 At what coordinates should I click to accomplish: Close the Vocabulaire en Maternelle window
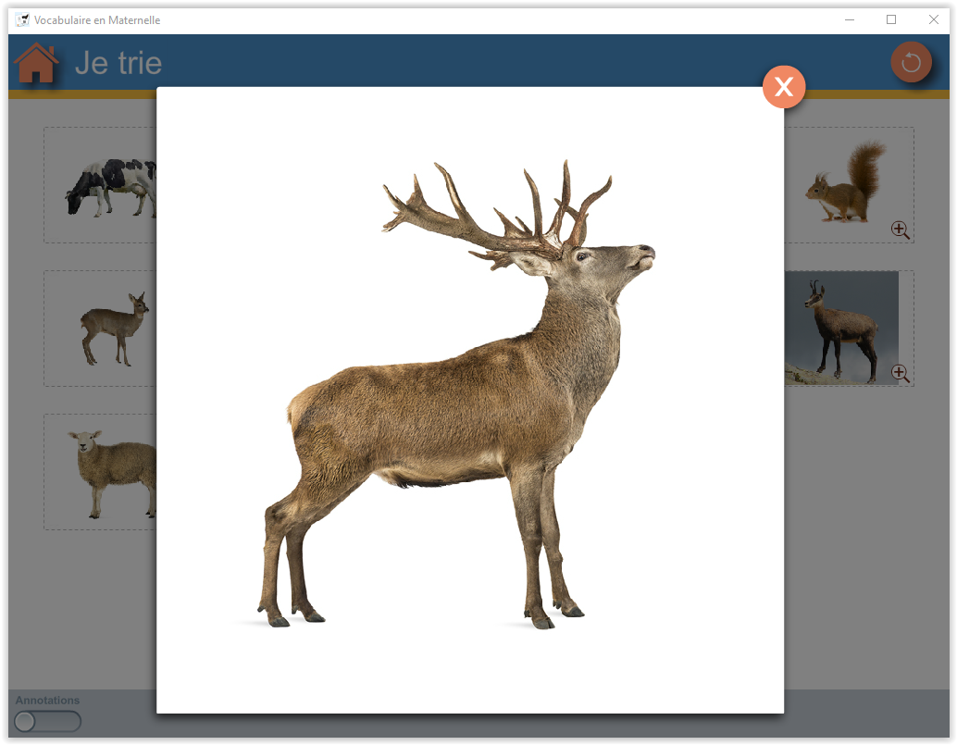(x=934, y=19)
